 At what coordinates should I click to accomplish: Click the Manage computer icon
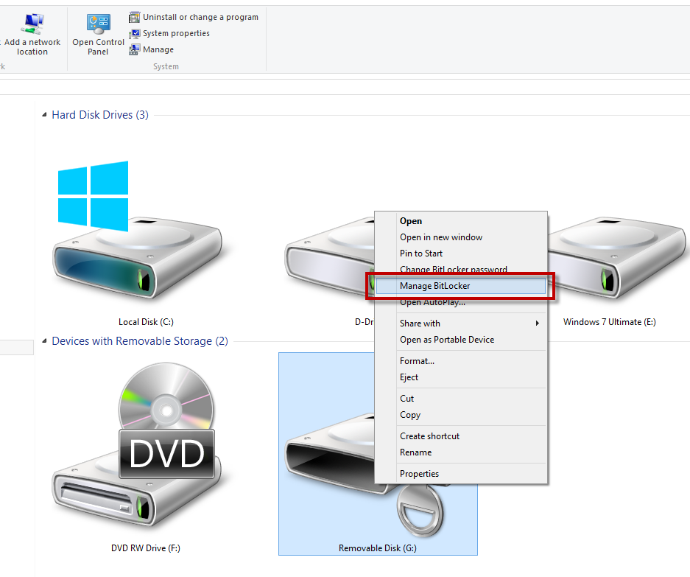click(x=134, y=49)
